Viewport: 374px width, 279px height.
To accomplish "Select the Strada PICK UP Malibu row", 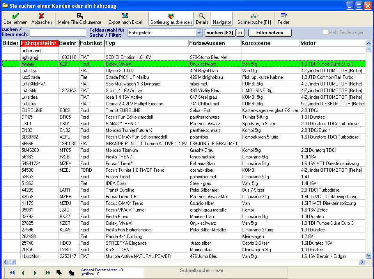I will (x=184, y=77).
